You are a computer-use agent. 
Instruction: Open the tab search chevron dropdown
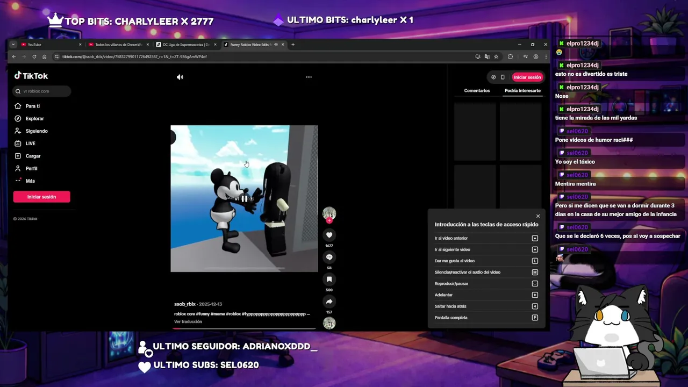[13, 45]
